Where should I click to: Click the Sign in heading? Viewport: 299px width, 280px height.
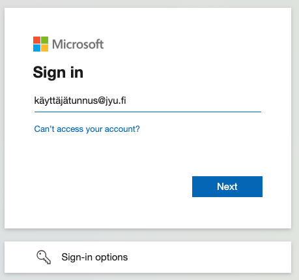point(58,72)
